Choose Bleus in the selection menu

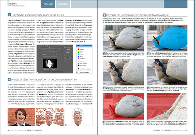point(81,56)
